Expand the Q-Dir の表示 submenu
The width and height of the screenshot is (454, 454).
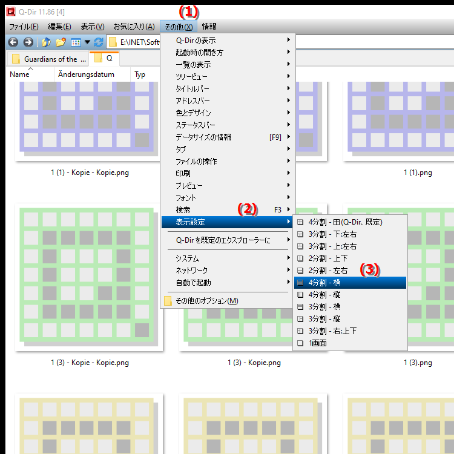pos(228,40)
